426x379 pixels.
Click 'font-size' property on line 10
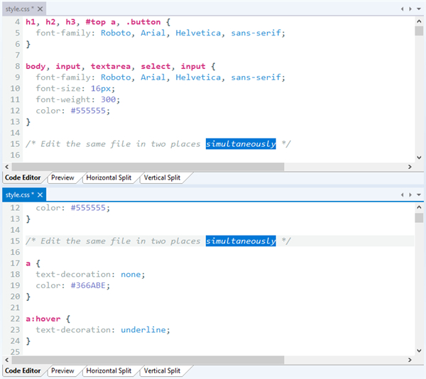[58, 88]
